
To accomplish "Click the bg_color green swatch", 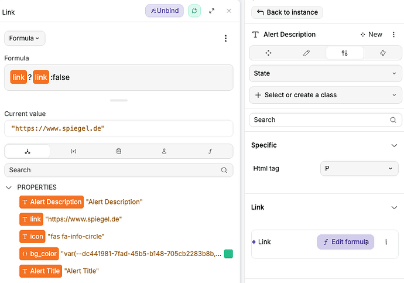I will [228, 254].
